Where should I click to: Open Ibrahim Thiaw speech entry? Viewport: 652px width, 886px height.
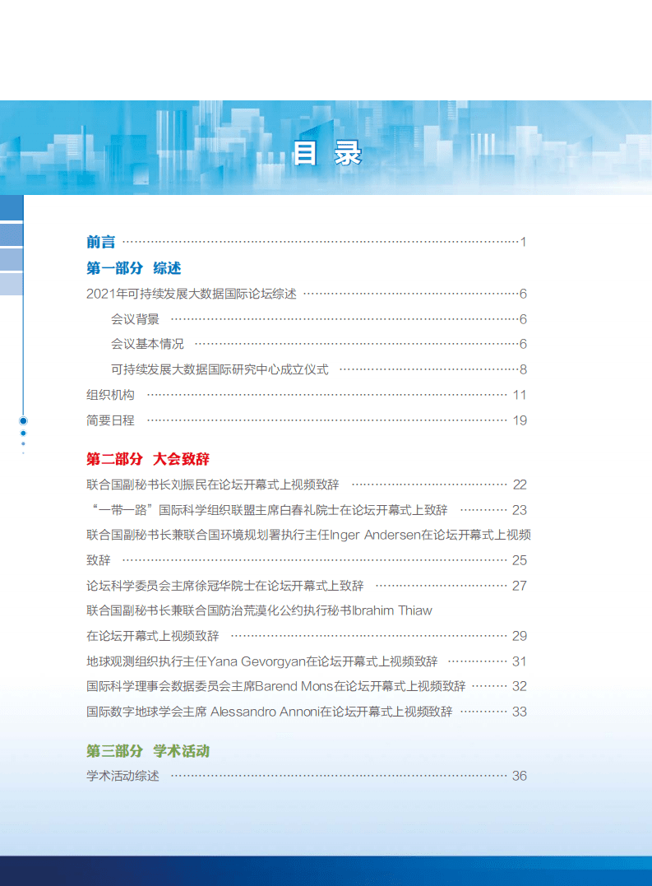pyautogui.click(x=259, y=610)
